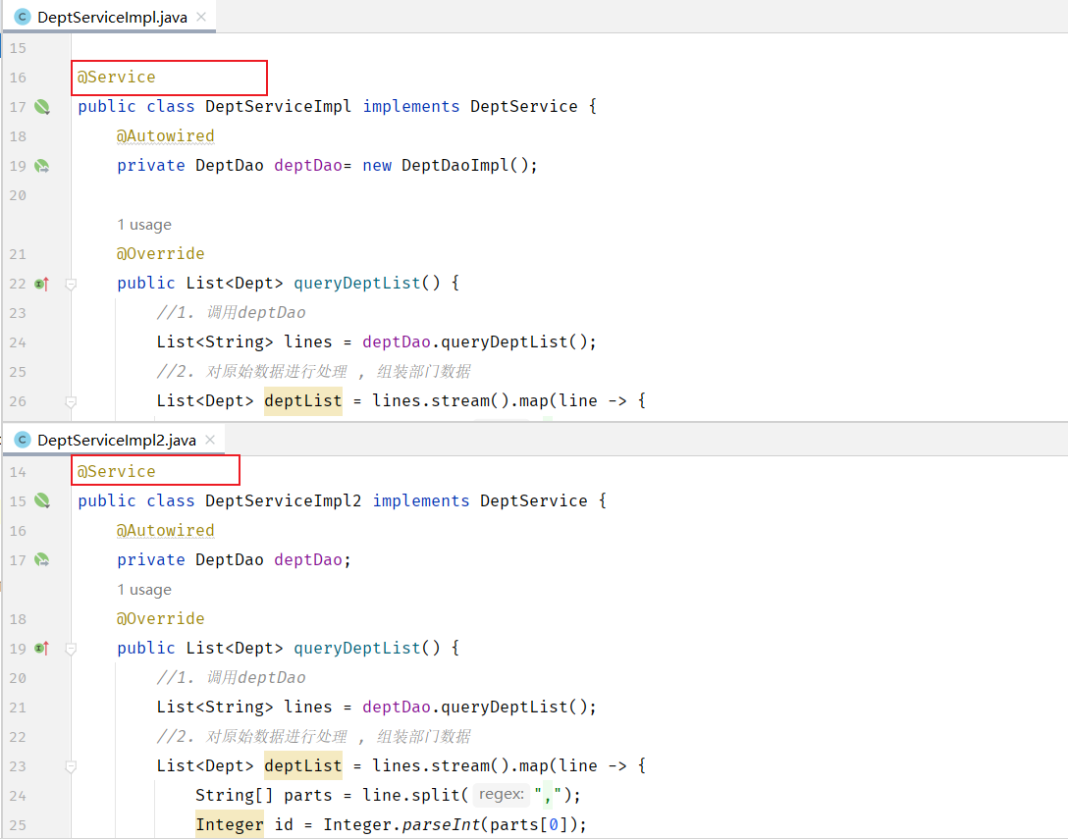
Task: Close the DeptServiceImpl2.java tab
Action: [210, 440]
